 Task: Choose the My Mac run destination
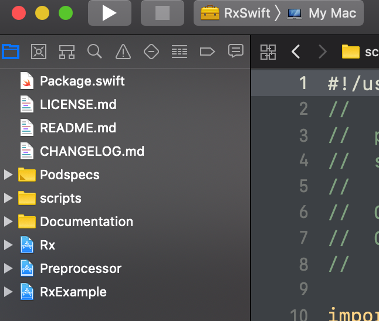(322, 13)
